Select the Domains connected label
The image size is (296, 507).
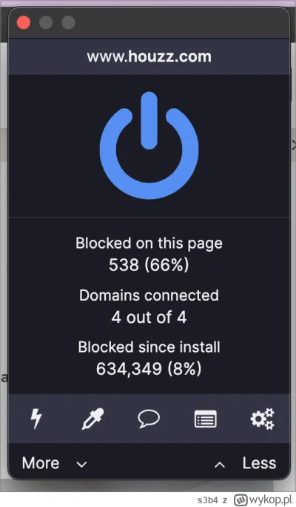(149, 295)
